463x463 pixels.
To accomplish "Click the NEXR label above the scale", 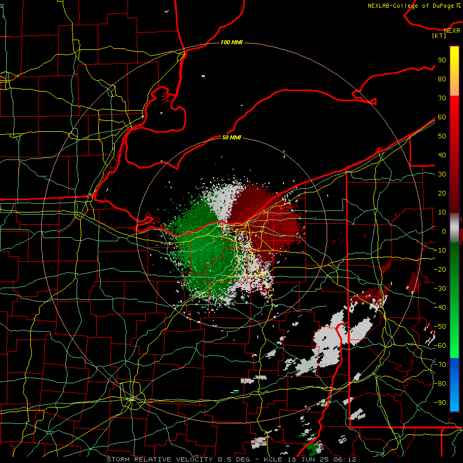I will click(x=452, y=31).
